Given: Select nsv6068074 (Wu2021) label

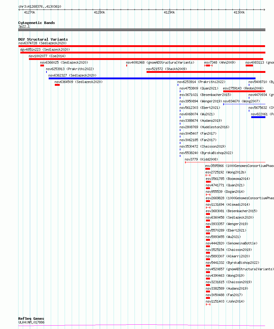Looking at the screenshot, I should 197,114.
